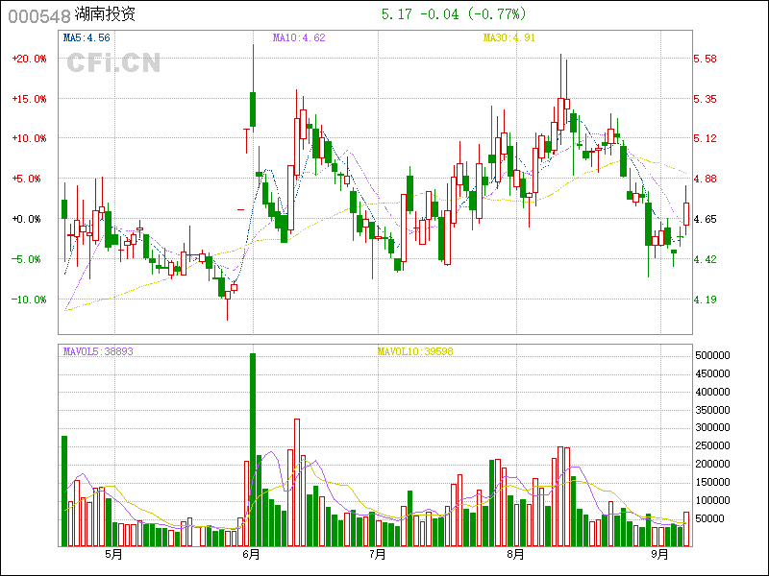This screenshot has width=769, height=576.
Task: Click the MAVOL5:38893 volume label
Action: [x=98, y=351]
